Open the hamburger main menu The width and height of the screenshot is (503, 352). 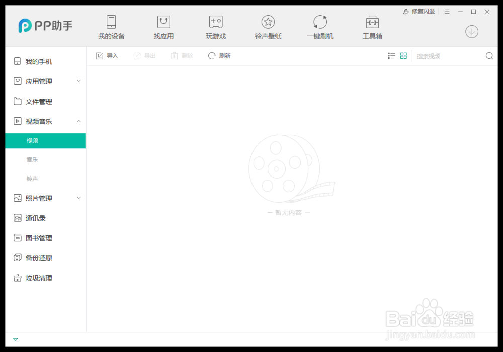click(x=447, y=12)
